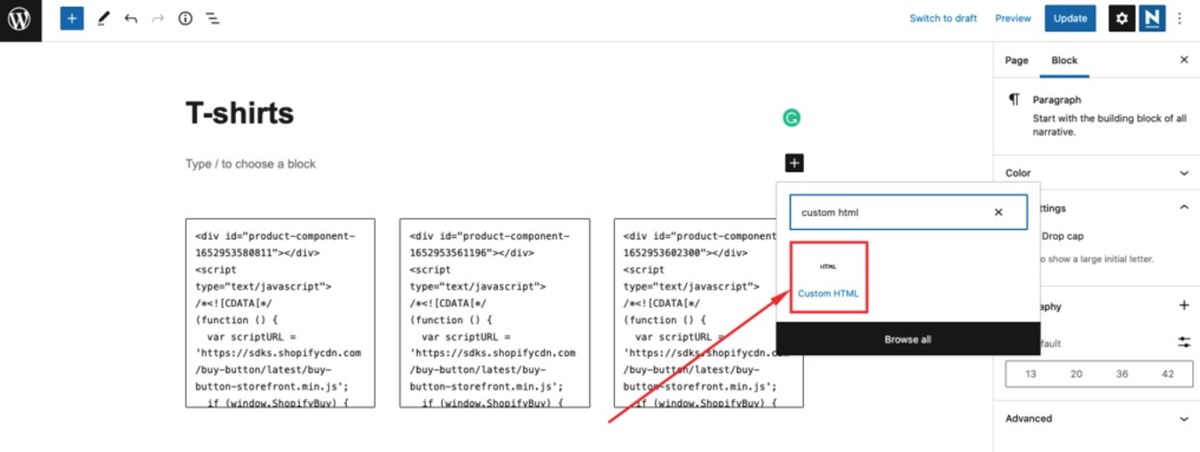Screen dimensions: 1200x452
Task: Switch to the Block tab
Action: [1064, 60]
